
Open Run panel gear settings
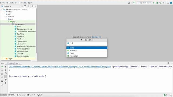pyautogui.click(x=168, y=63)
